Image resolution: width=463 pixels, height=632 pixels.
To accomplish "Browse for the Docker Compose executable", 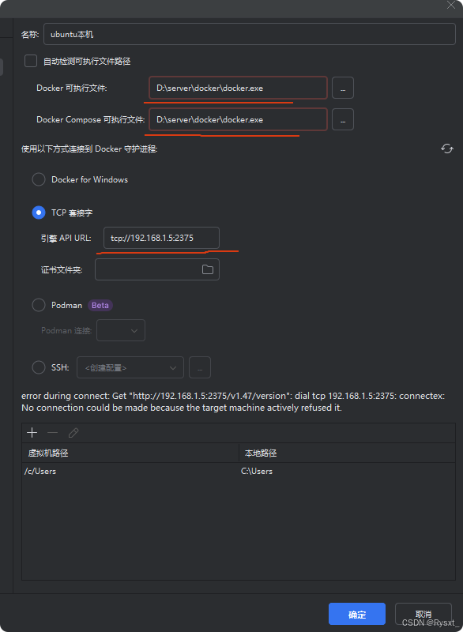I will pos(343,119).
